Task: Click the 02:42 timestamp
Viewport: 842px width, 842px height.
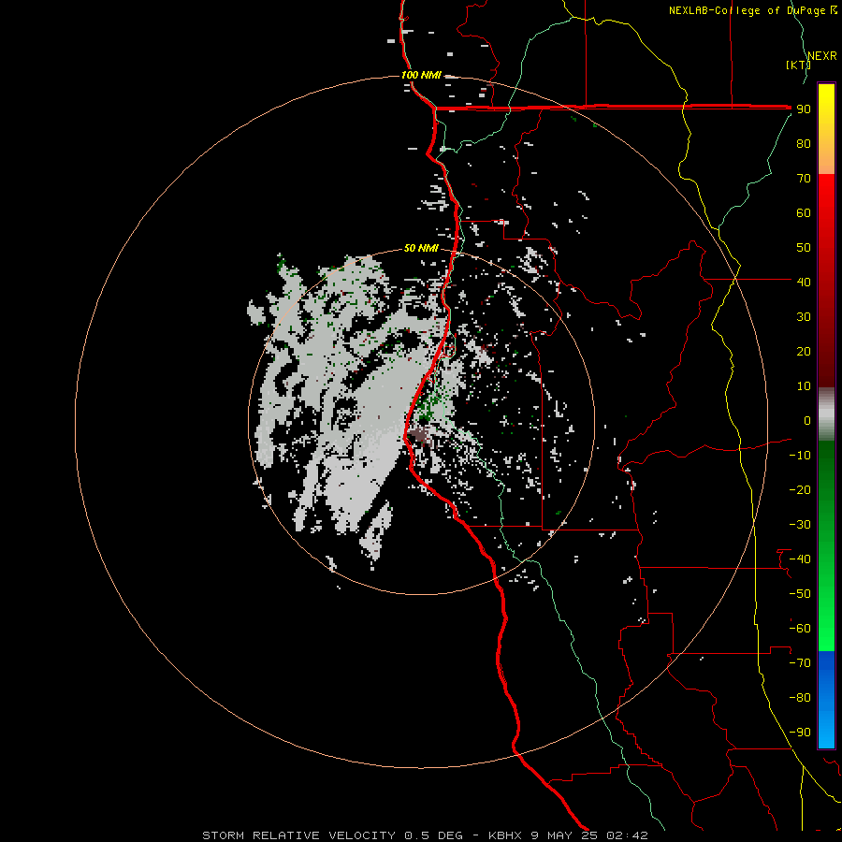Action: (x=627, y=835)
